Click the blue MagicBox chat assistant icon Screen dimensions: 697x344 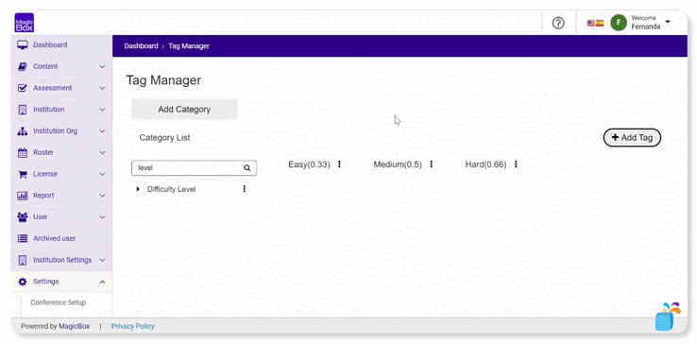[x=668, y=317]
